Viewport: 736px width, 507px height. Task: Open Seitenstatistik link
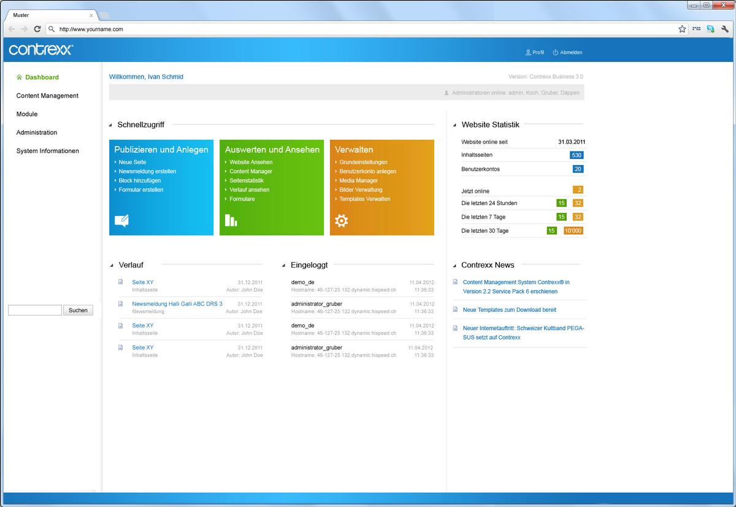(247, 180)
